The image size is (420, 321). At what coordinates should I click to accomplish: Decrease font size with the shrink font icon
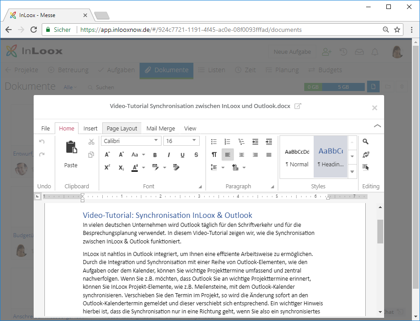click(121, 155)
